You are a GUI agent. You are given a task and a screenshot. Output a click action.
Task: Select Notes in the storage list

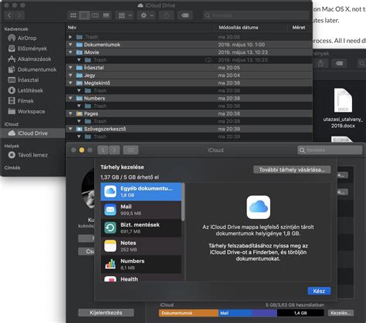point(141,246)
